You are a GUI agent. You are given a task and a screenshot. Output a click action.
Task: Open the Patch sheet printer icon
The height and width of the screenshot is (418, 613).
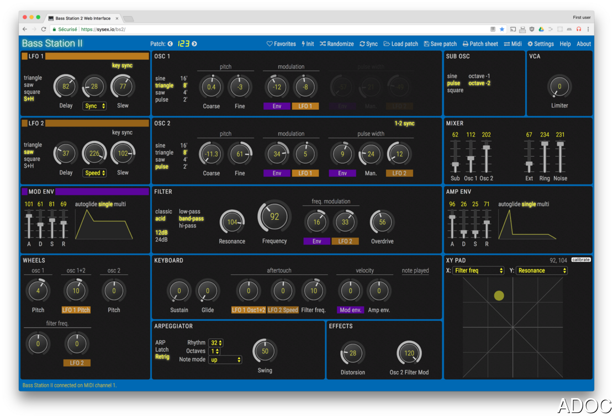coord(480,44)
